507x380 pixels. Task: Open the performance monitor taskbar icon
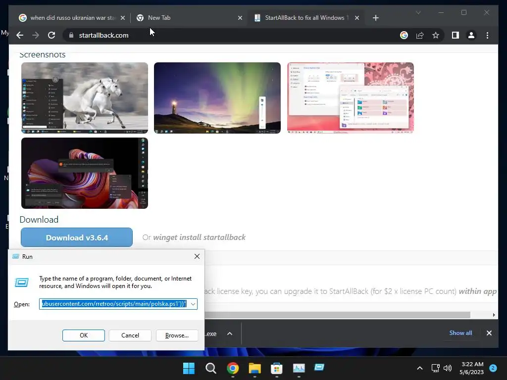tap(299, 368)
